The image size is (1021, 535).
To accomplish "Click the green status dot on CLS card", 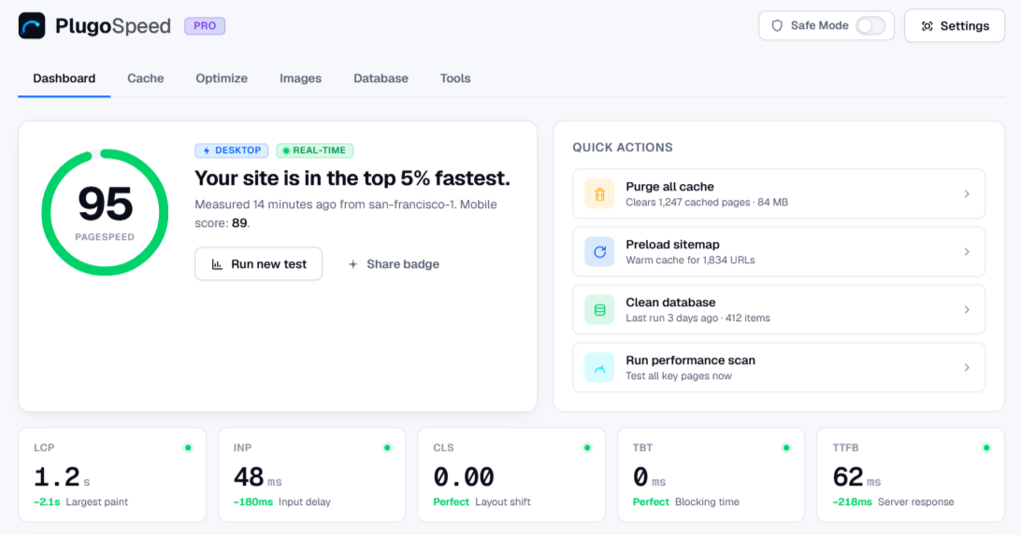I will coord(586,447).
